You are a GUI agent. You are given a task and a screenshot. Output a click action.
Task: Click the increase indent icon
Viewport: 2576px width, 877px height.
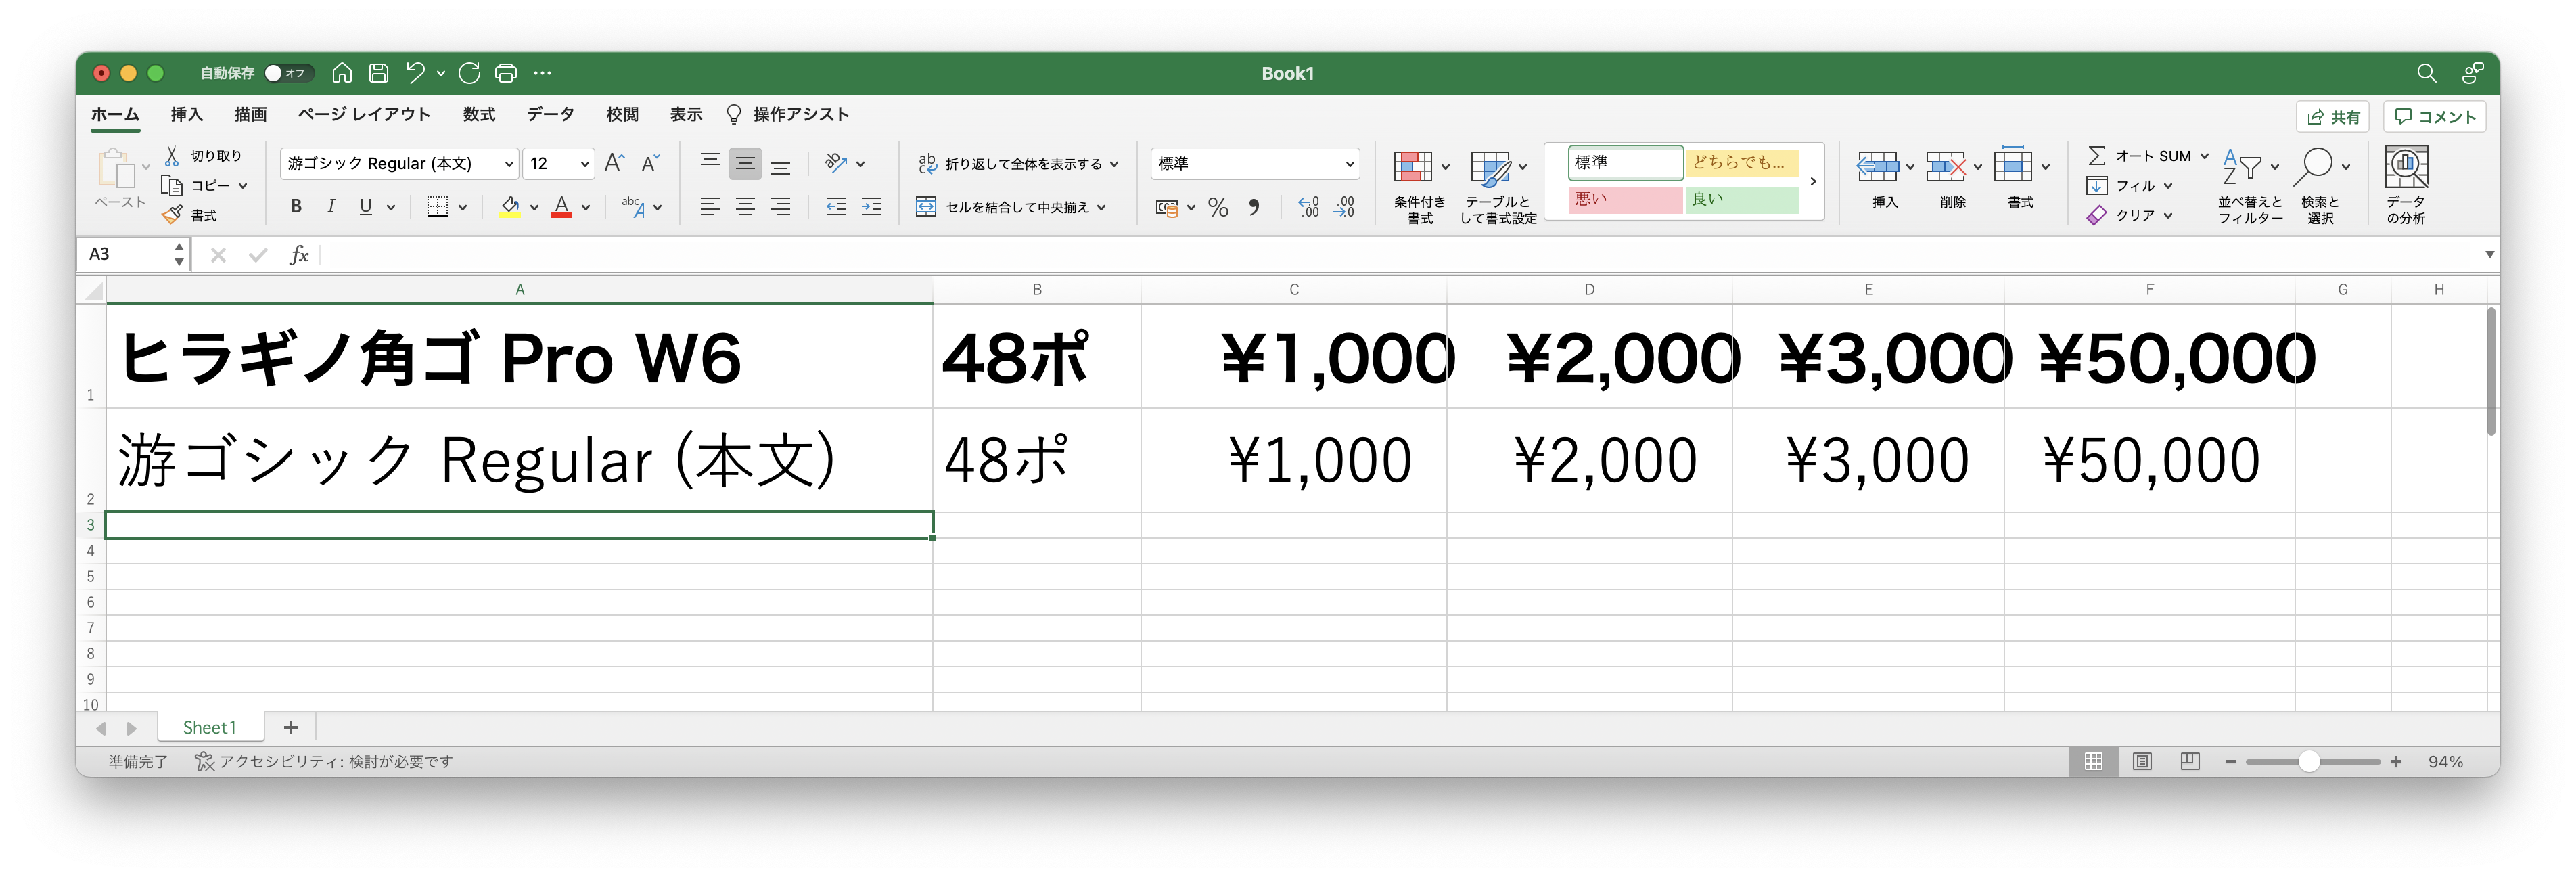pyautogui.click(x=871, y=207)
